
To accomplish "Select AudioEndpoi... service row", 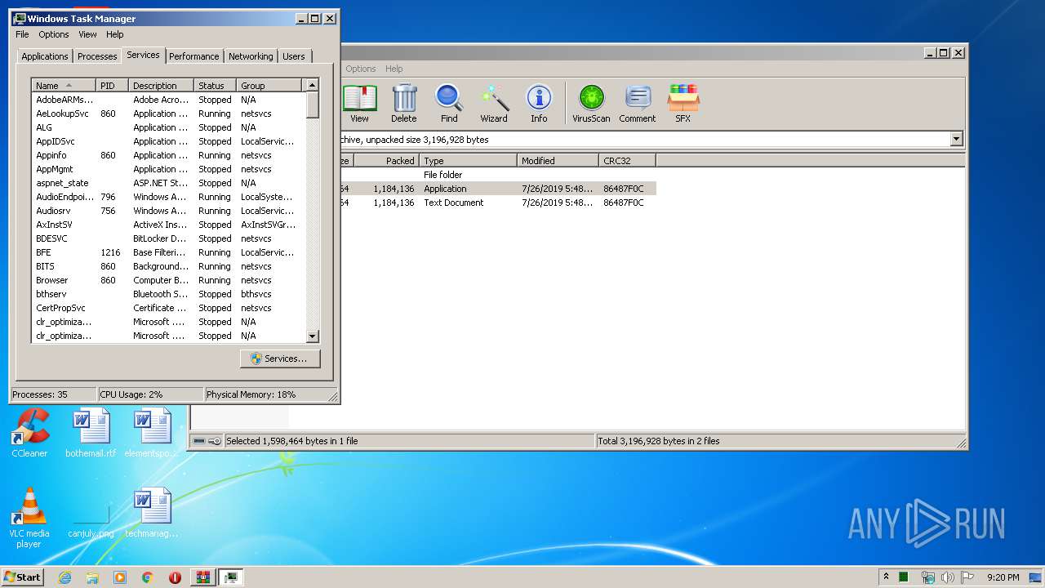I will (x=168, y=197).
